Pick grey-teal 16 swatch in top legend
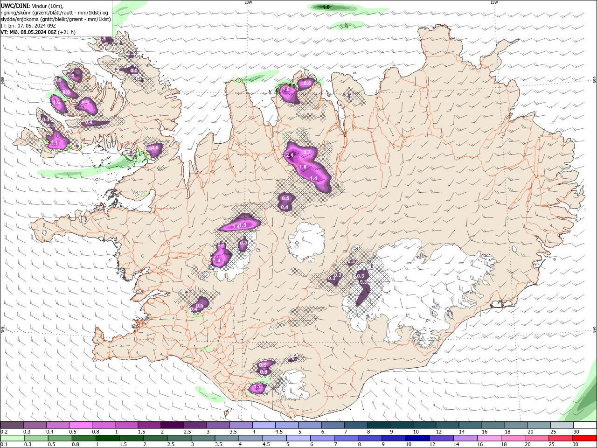Screen dimensions: 597x448 point(493,425)
